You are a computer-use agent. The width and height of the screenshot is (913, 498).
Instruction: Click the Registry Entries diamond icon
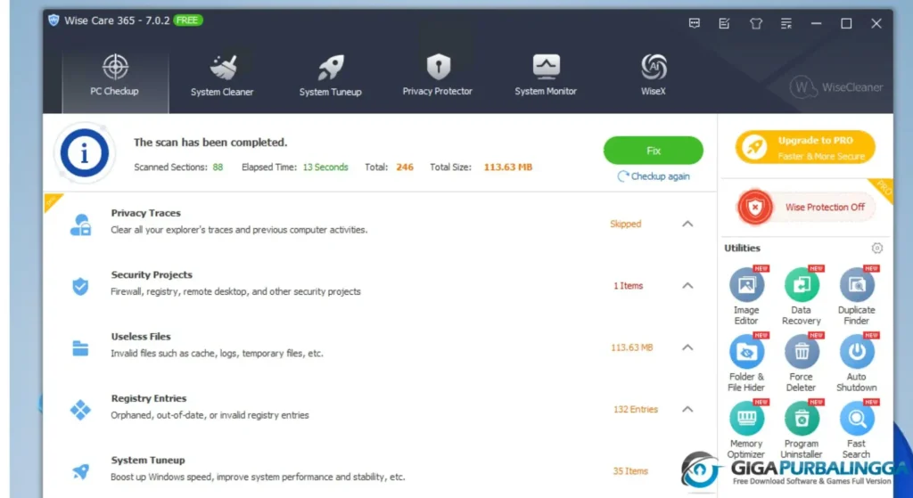coord(80,410)
